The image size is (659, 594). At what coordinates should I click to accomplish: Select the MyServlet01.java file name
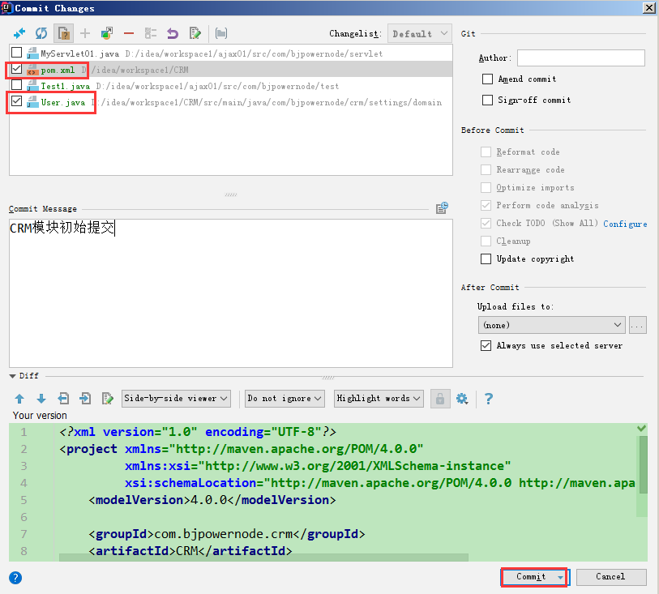click(80, 53)
